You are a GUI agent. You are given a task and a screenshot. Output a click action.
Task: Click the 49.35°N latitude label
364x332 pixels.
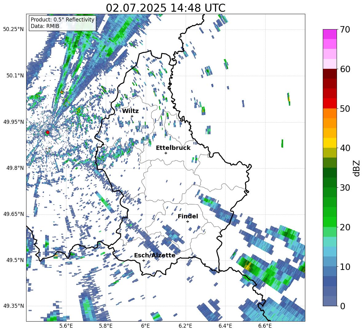point(14,306)
